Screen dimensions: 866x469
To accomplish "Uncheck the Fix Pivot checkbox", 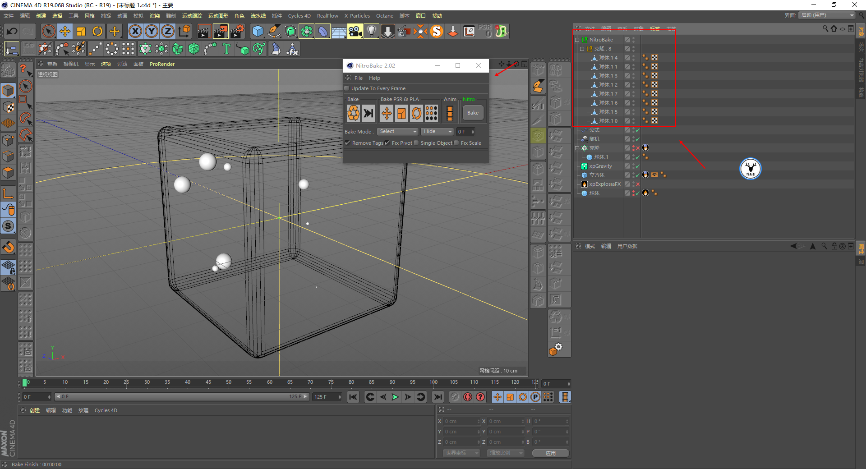I will [x=387, y=143].
